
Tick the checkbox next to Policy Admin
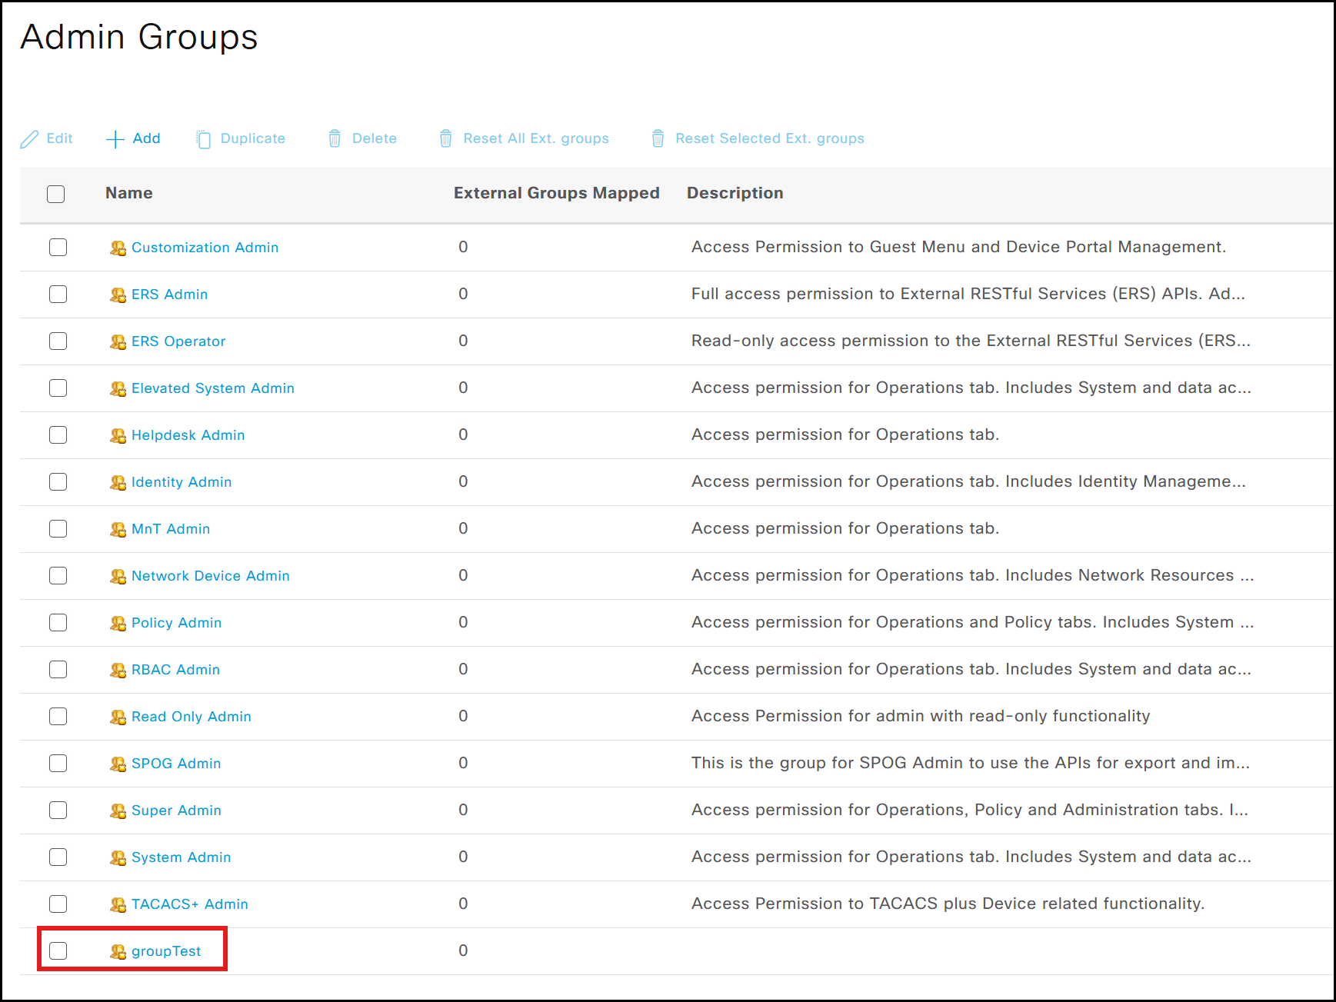tap(58, 623)
